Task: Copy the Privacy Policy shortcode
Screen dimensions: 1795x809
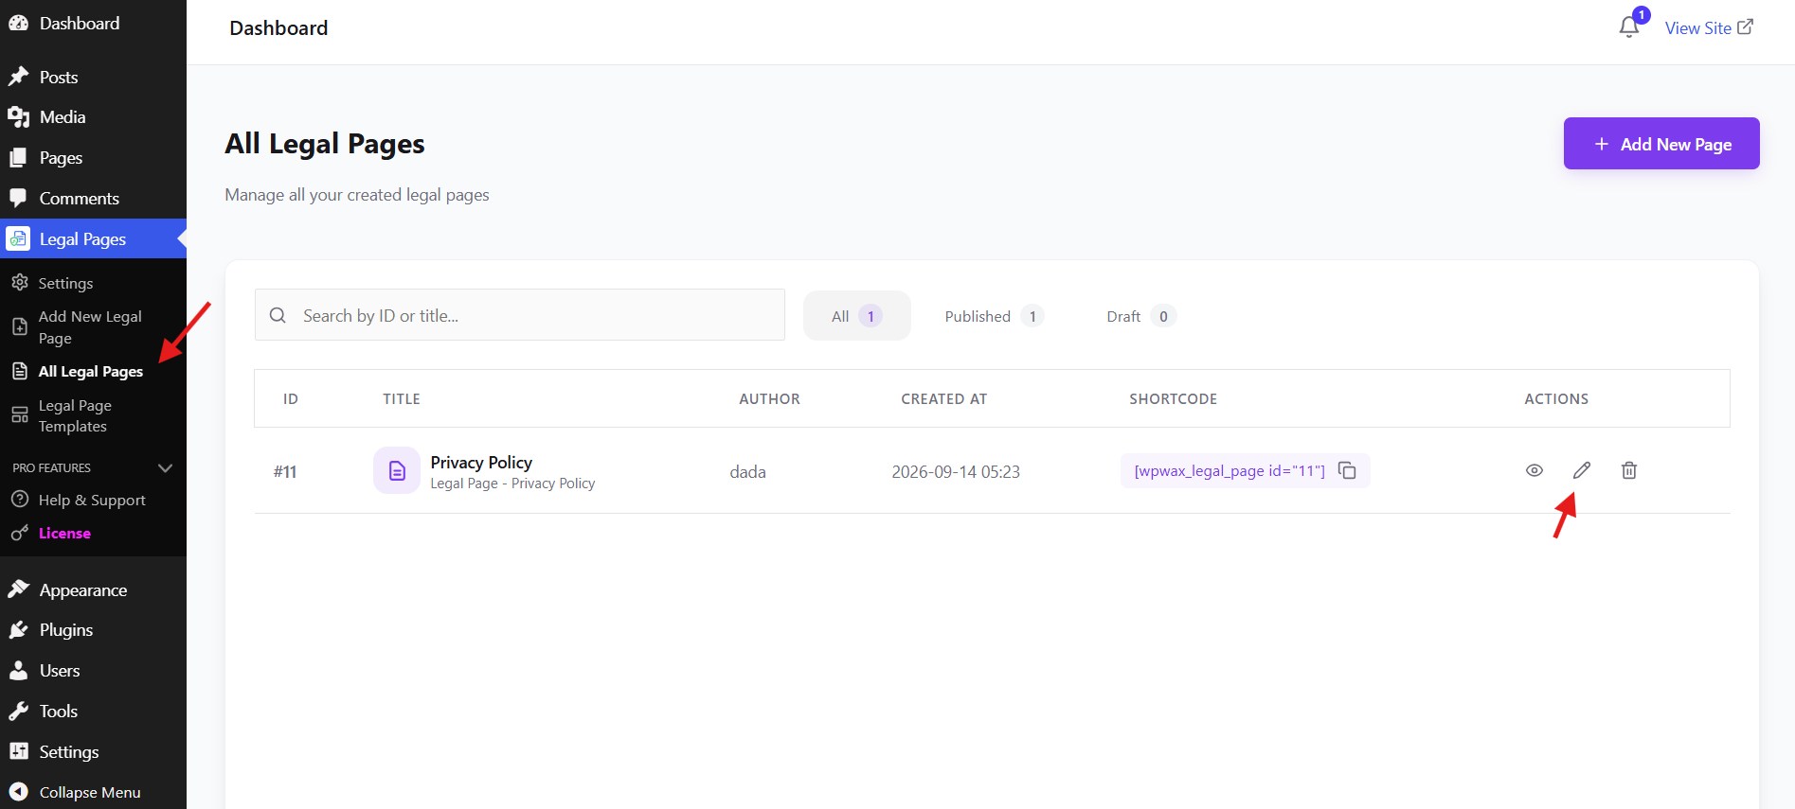Action: (1347, 470)
